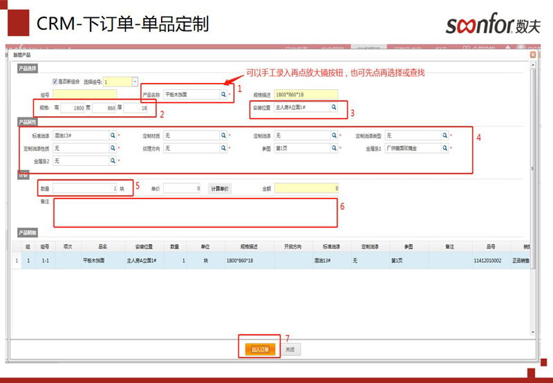Click magnifier icon for 定制油漆性质

pos(112,148)
